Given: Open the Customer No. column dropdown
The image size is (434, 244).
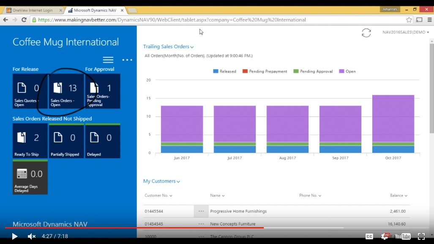Looking at the screenshot, I should 158,195.
